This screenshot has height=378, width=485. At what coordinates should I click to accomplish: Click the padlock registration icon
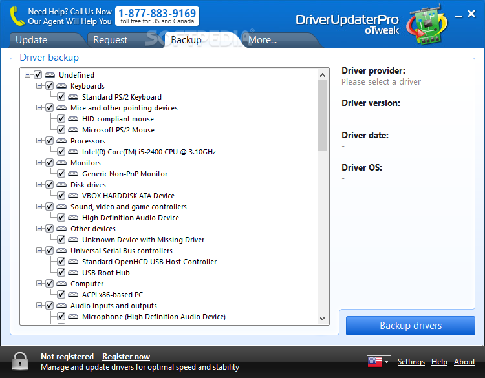point(20,361)
